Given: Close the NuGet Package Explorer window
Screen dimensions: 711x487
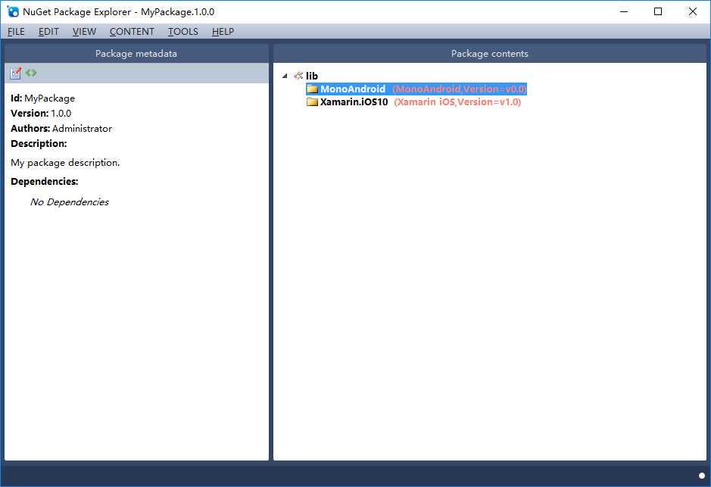Looking at the screenshot, I should click(692, 11).
